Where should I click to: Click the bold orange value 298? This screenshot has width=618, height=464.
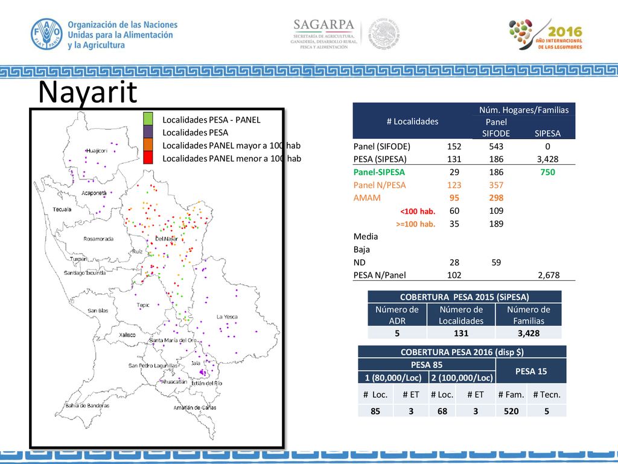496,198
